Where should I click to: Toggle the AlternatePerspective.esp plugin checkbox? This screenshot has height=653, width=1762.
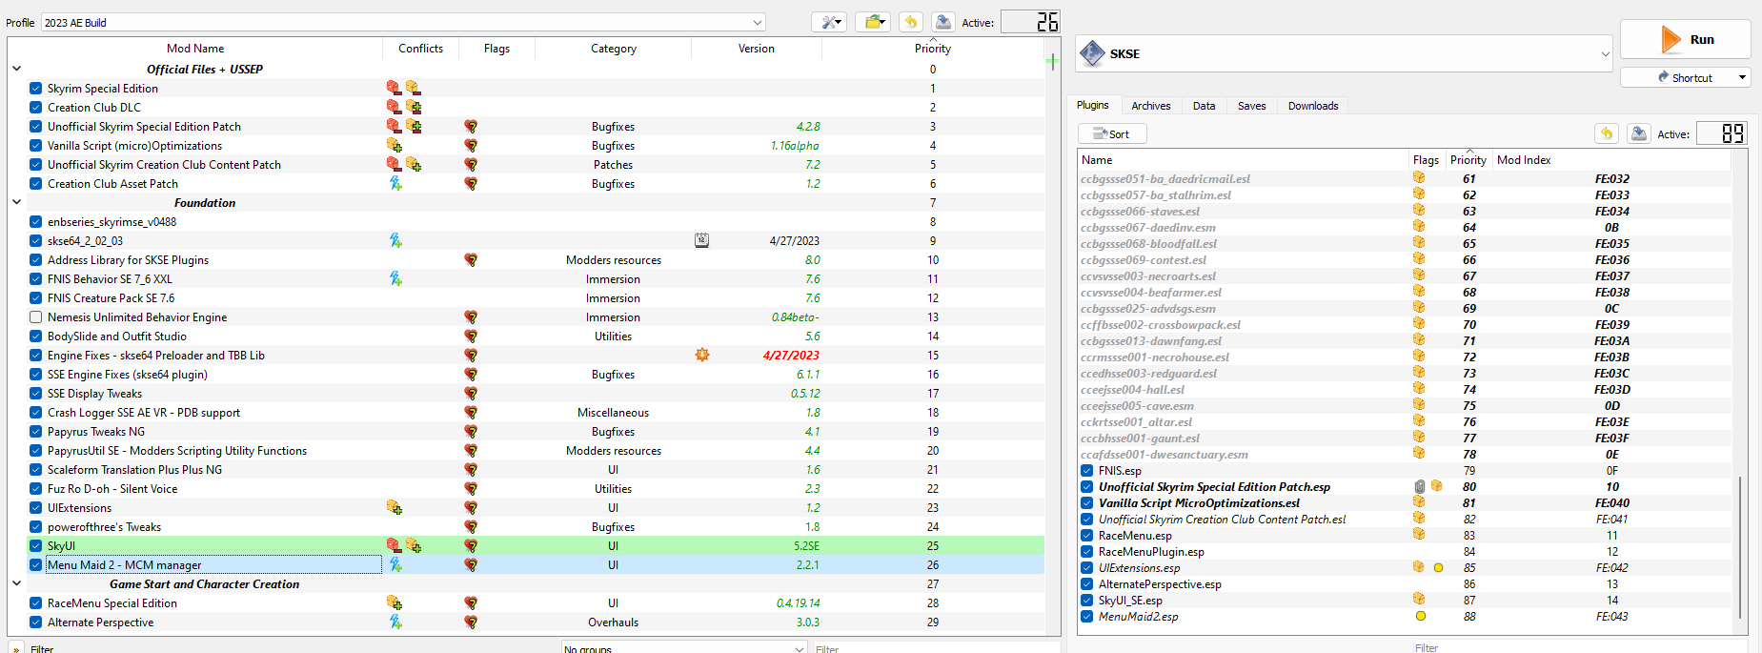(1086, 583)
